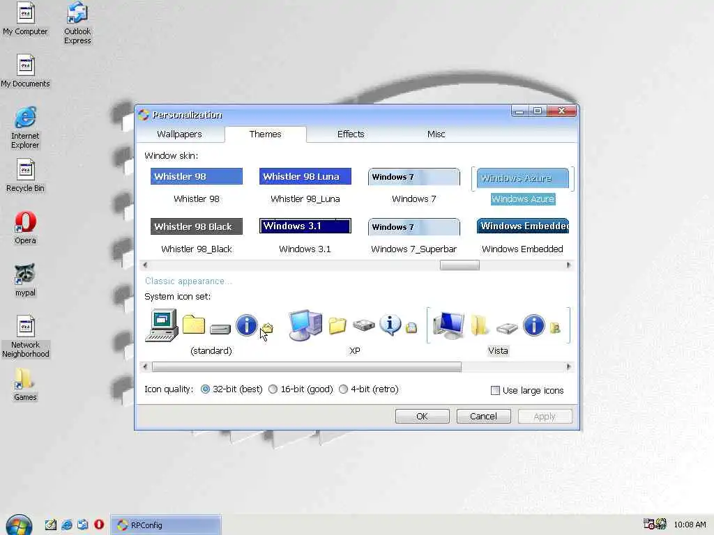Screen dimensions: 714x535
Task: Open the mypal raccoon icon
Action: [x=25, y=280]
